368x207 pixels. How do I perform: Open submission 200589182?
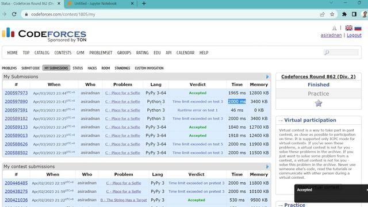click(x=16, y=118)
